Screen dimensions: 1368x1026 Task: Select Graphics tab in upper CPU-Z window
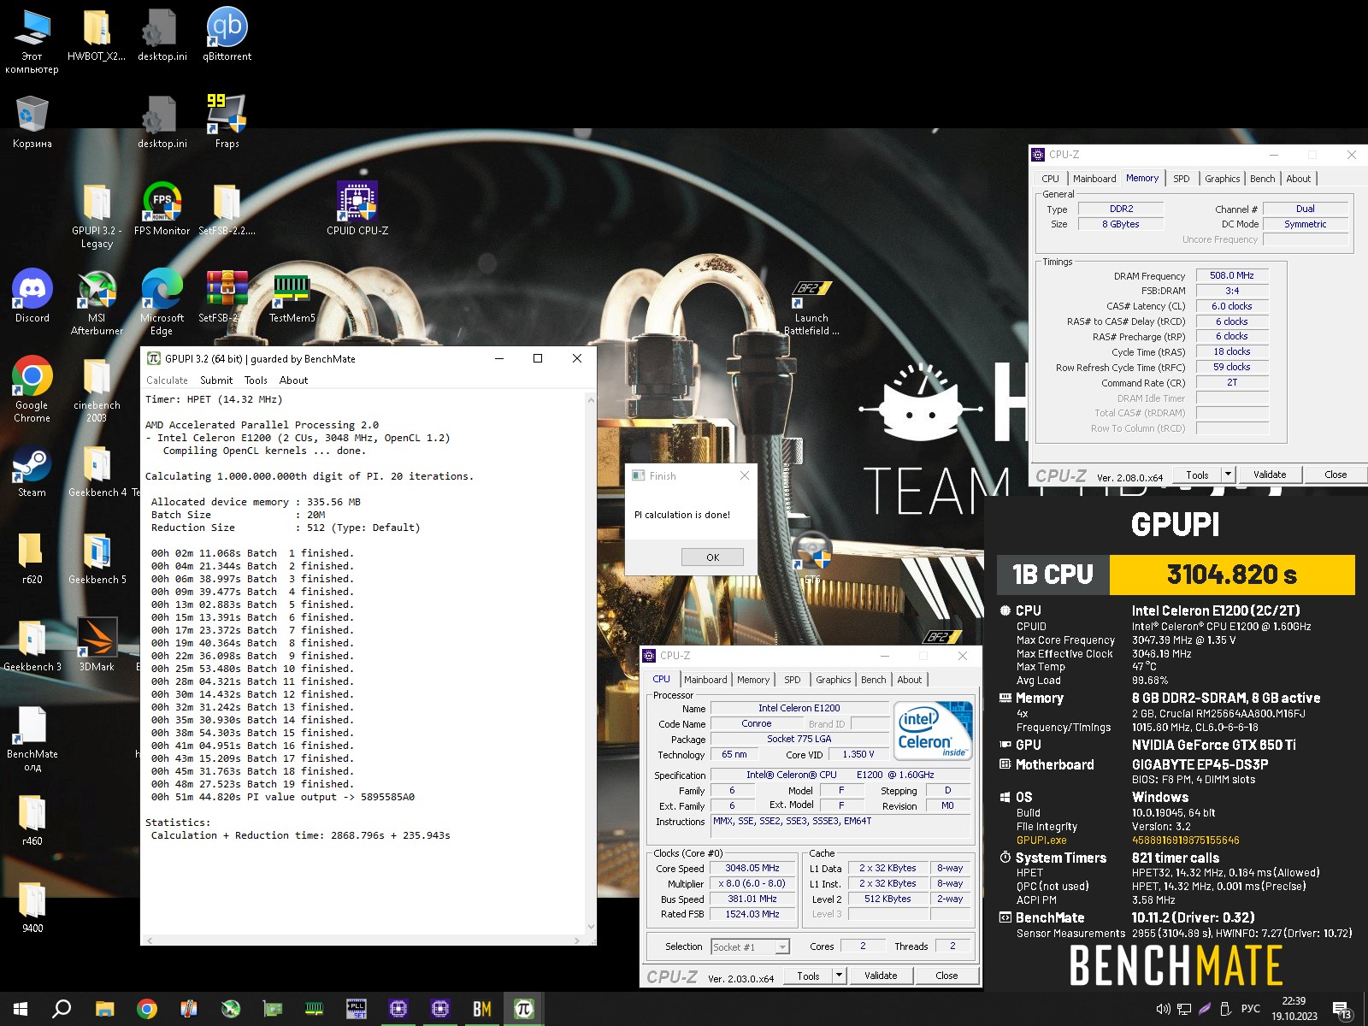(x=1222, y=179)
